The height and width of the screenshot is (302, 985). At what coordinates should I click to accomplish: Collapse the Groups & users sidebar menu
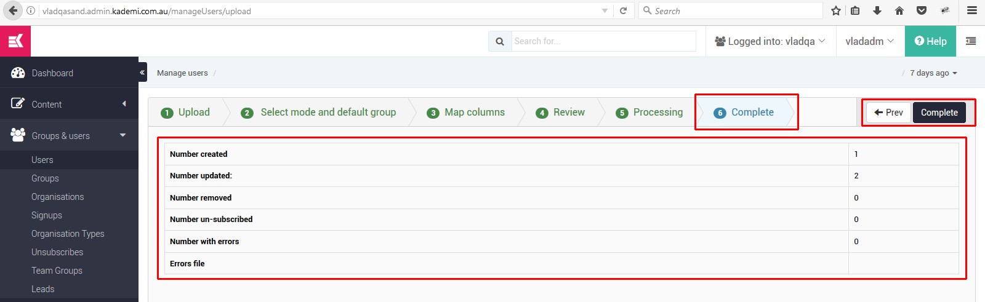click(x=69, y=135)
